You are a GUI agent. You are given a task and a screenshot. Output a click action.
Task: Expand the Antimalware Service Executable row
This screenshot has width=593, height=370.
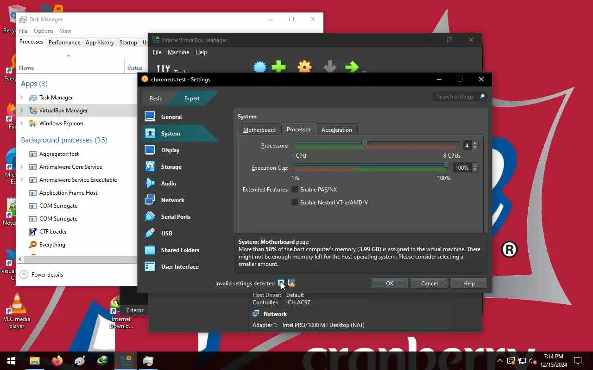point(21,179)
